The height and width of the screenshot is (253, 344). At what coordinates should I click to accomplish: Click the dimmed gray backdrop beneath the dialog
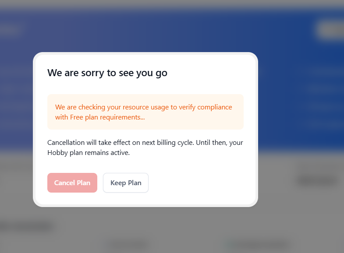(x=175, y=228)
